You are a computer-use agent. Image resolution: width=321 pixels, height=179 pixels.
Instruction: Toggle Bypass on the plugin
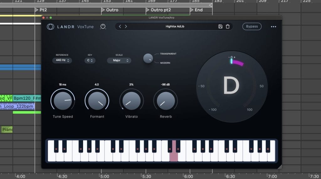pyautogui.click(x=252, y=27)
